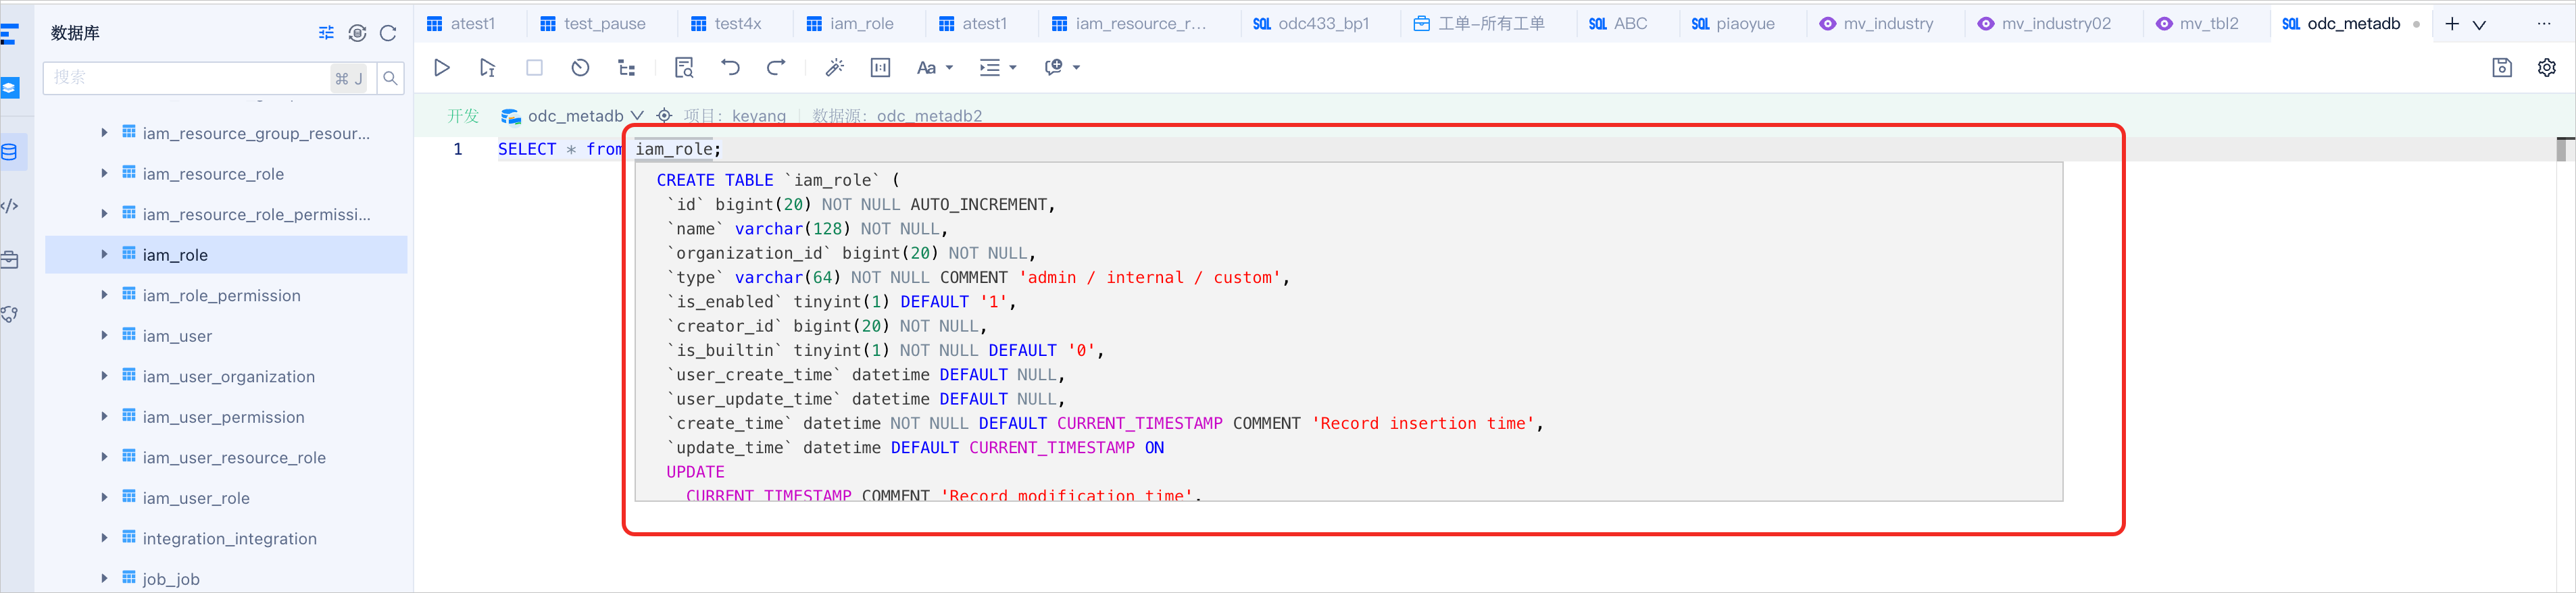The height and width of the screenshot is (593, 2576).
Task: Click the editor vertical scrollbar
Action: tap(2561, 150)
